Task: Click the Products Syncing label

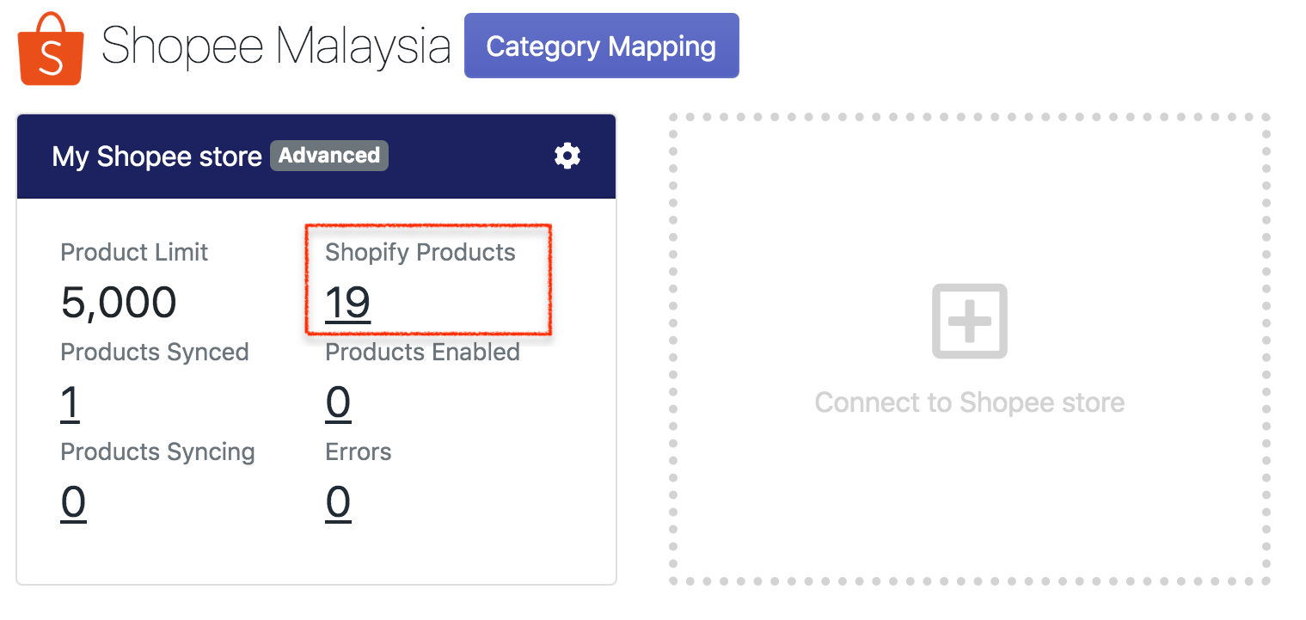Action: (x=157, y=452)
